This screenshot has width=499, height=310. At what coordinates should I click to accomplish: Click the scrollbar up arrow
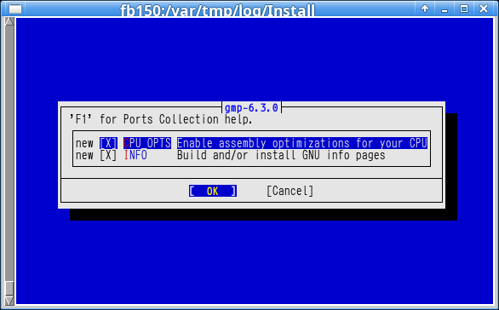9,21
